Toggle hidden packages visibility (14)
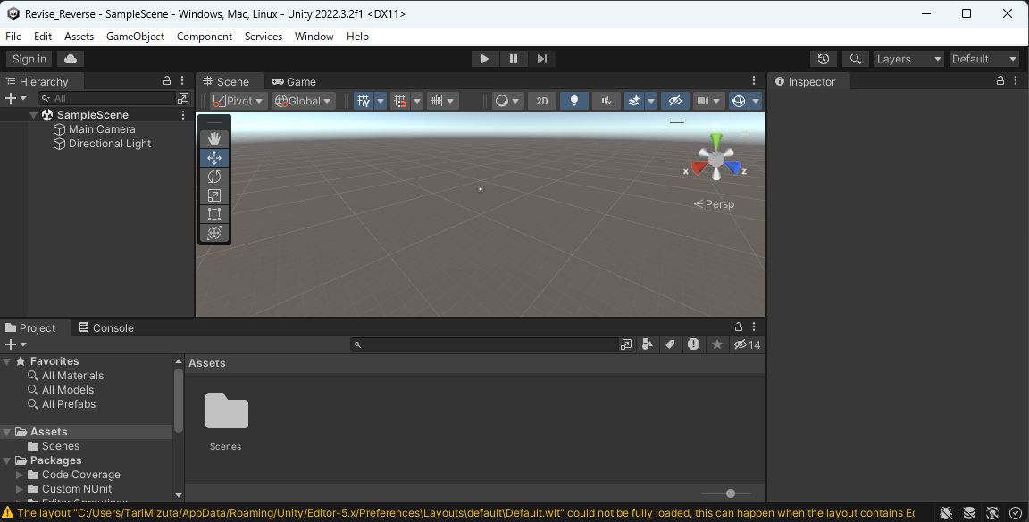This screenshot has height=522, width=1029. [747, 344]
